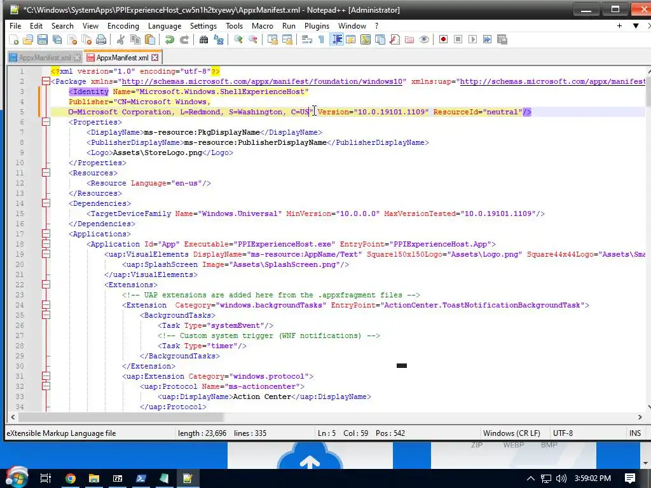
Task: Click the Playback macro icon
Action: 472,39
